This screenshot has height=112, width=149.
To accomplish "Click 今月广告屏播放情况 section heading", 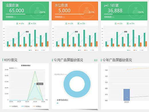I will [68, 60].
